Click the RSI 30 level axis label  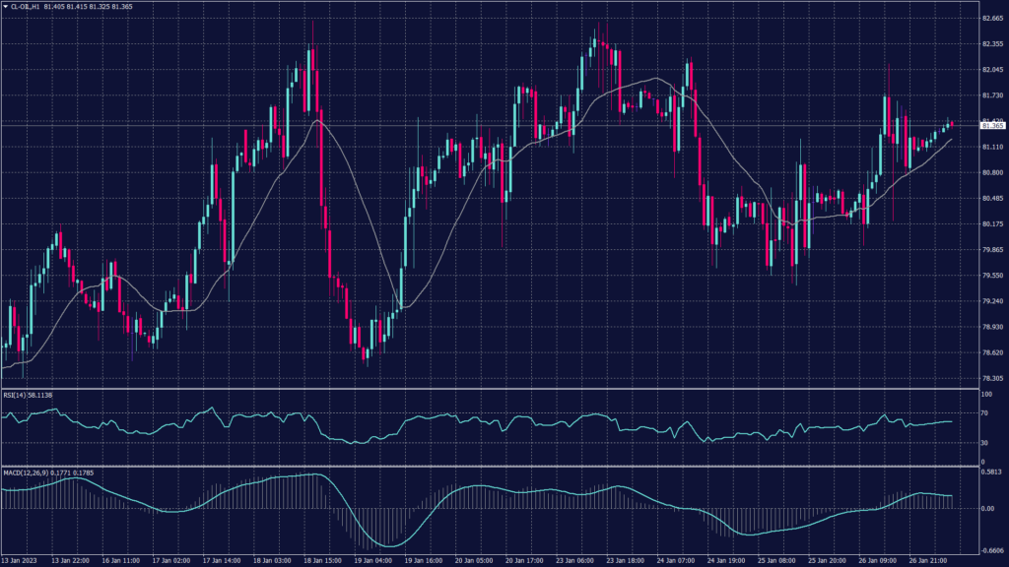coord(986,443)
